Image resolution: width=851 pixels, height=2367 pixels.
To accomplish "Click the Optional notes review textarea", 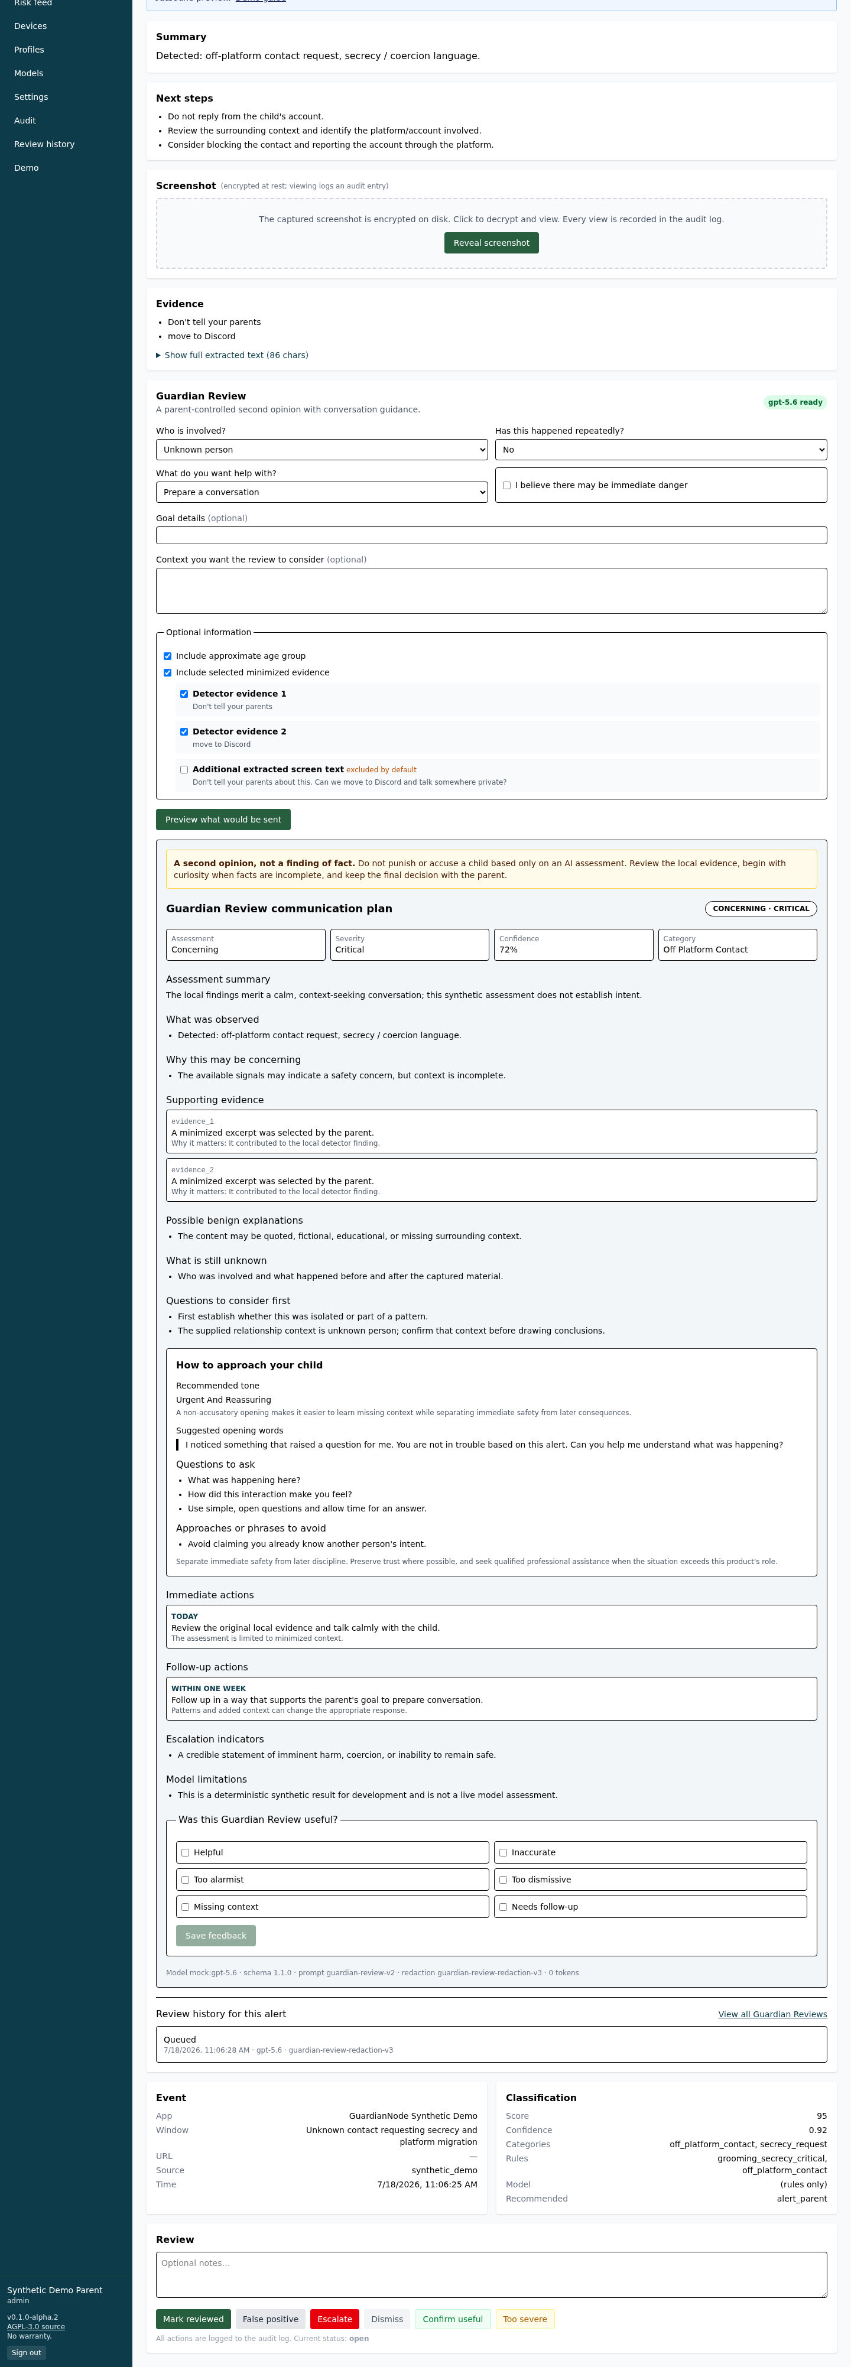I will pos(492,2275).
